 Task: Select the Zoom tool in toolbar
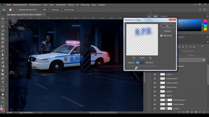tap(3, 98)
